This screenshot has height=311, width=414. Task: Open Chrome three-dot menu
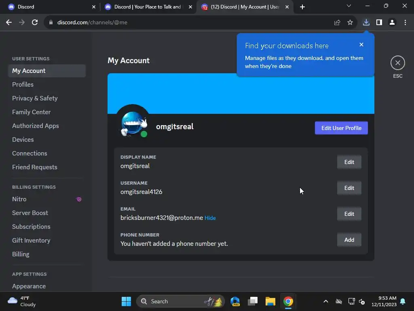point(405,23)
